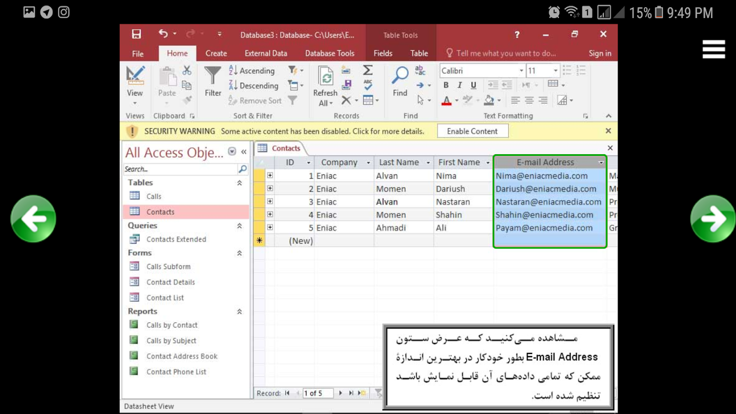736x414 pixels.
Task: Click the Delete record X icon
Action: point(346,100)
